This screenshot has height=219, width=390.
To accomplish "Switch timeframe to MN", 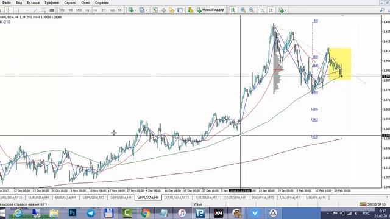I will click(x=120, y=10).
